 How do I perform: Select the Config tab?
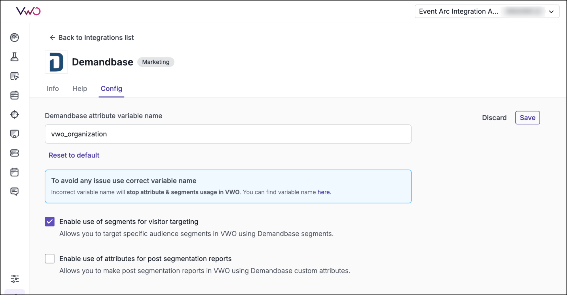111,89
